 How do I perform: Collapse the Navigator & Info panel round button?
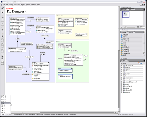click(x=144, y=9)
